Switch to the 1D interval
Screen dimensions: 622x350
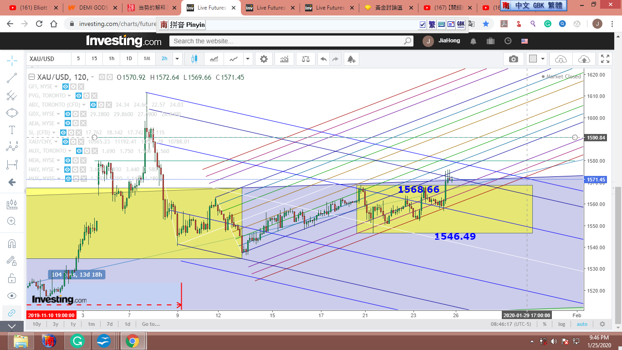tap(129, 59)
